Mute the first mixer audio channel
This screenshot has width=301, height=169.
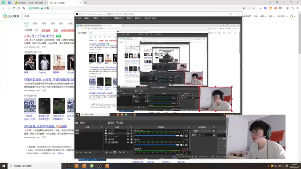[182, 136]
